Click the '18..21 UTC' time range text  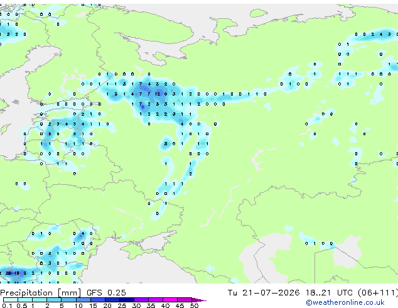tap(329, 292)
